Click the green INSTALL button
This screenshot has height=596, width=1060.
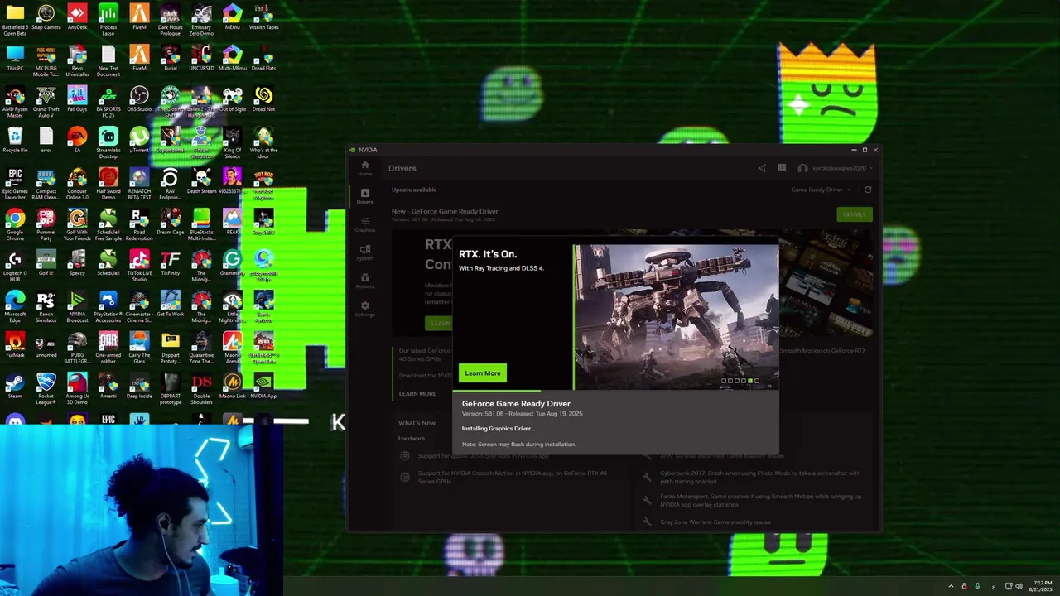(854, 214)
